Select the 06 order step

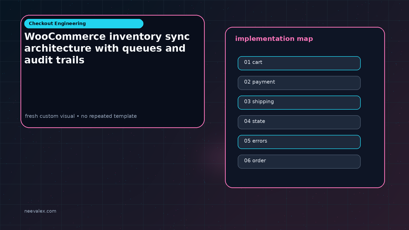pos(299,162)
